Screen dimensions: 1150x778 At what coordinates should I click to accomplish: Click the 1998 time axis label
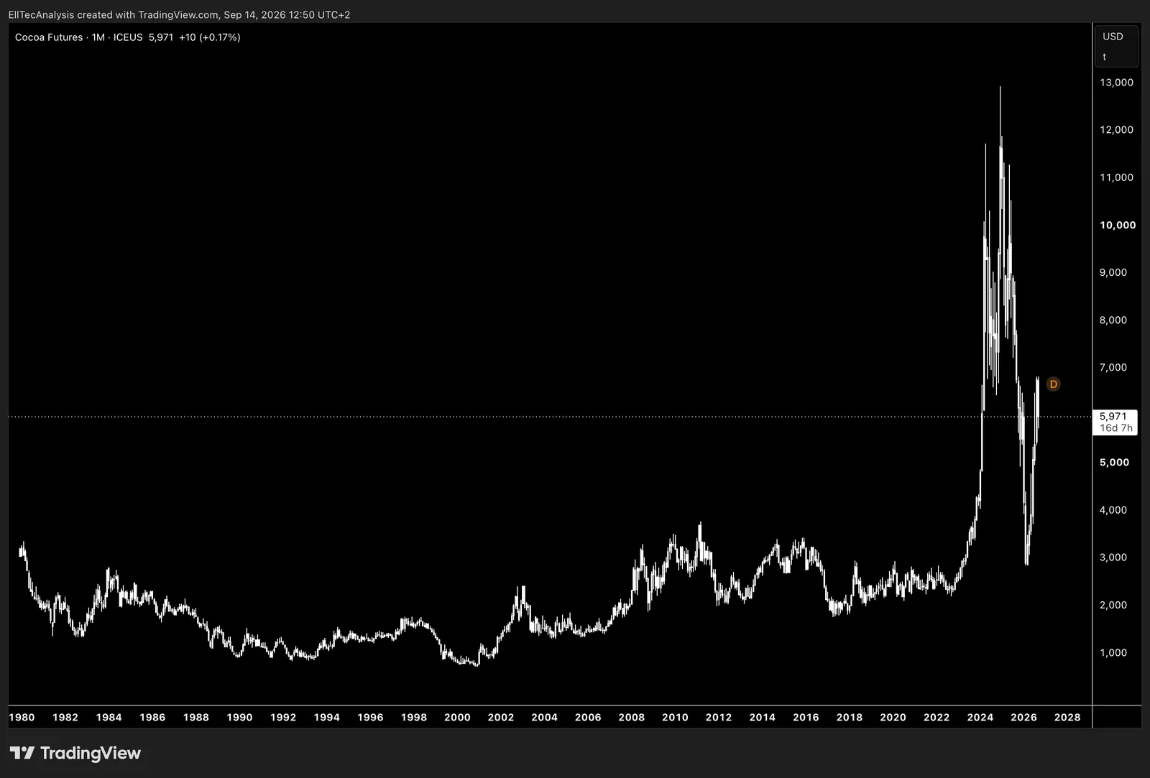414,717
